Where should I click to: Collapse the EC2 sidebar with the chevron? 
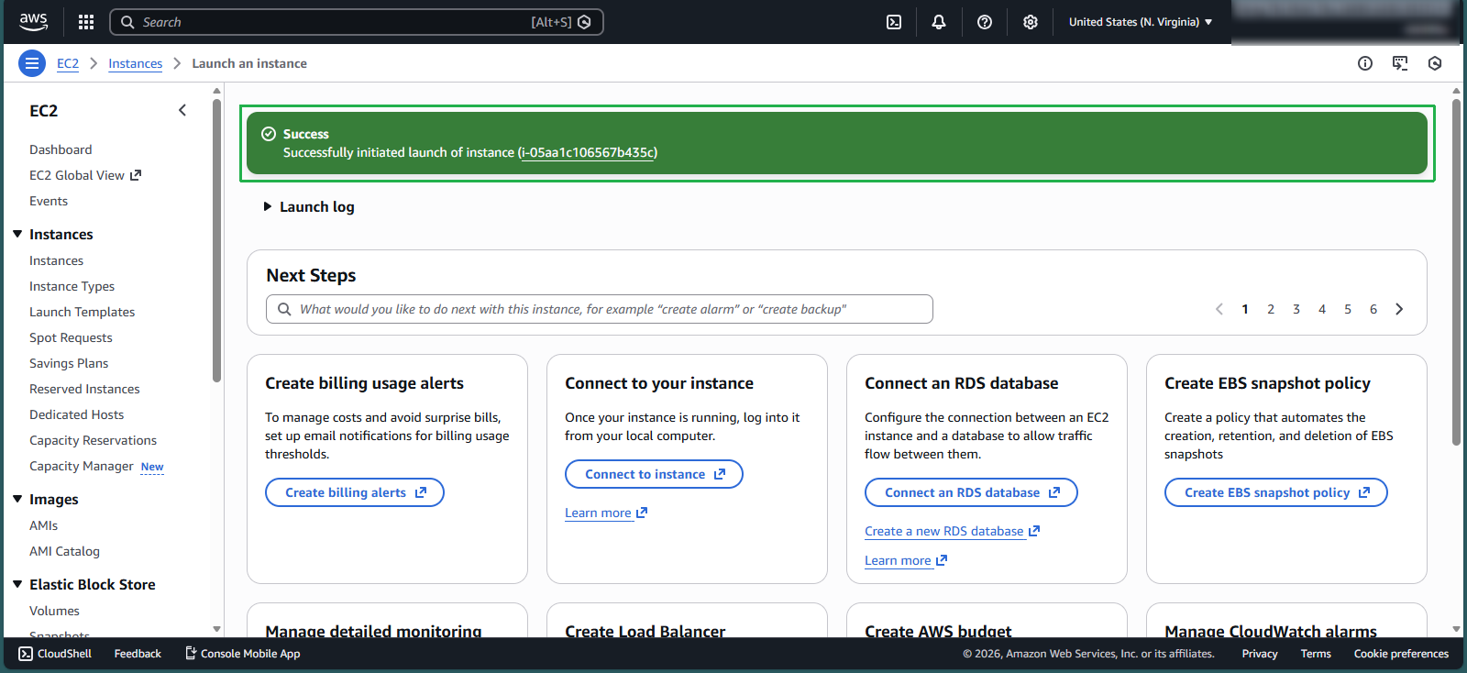point(182,110)
